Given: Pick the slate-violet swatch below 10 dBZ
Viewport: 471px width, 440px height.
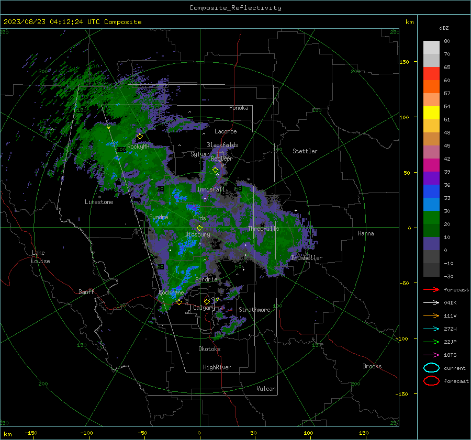Looking at the screenshot, I should [x=431, y=244].
